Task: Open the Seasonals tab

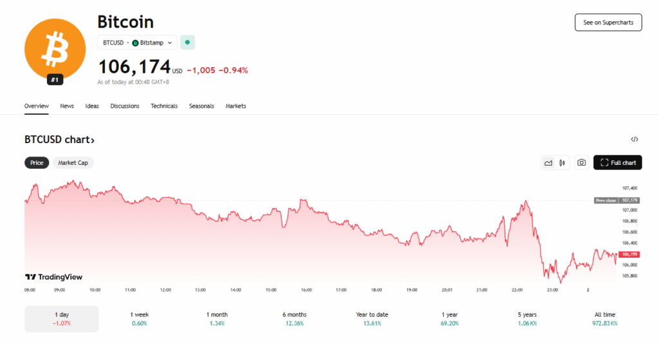Action: point(201,106)
